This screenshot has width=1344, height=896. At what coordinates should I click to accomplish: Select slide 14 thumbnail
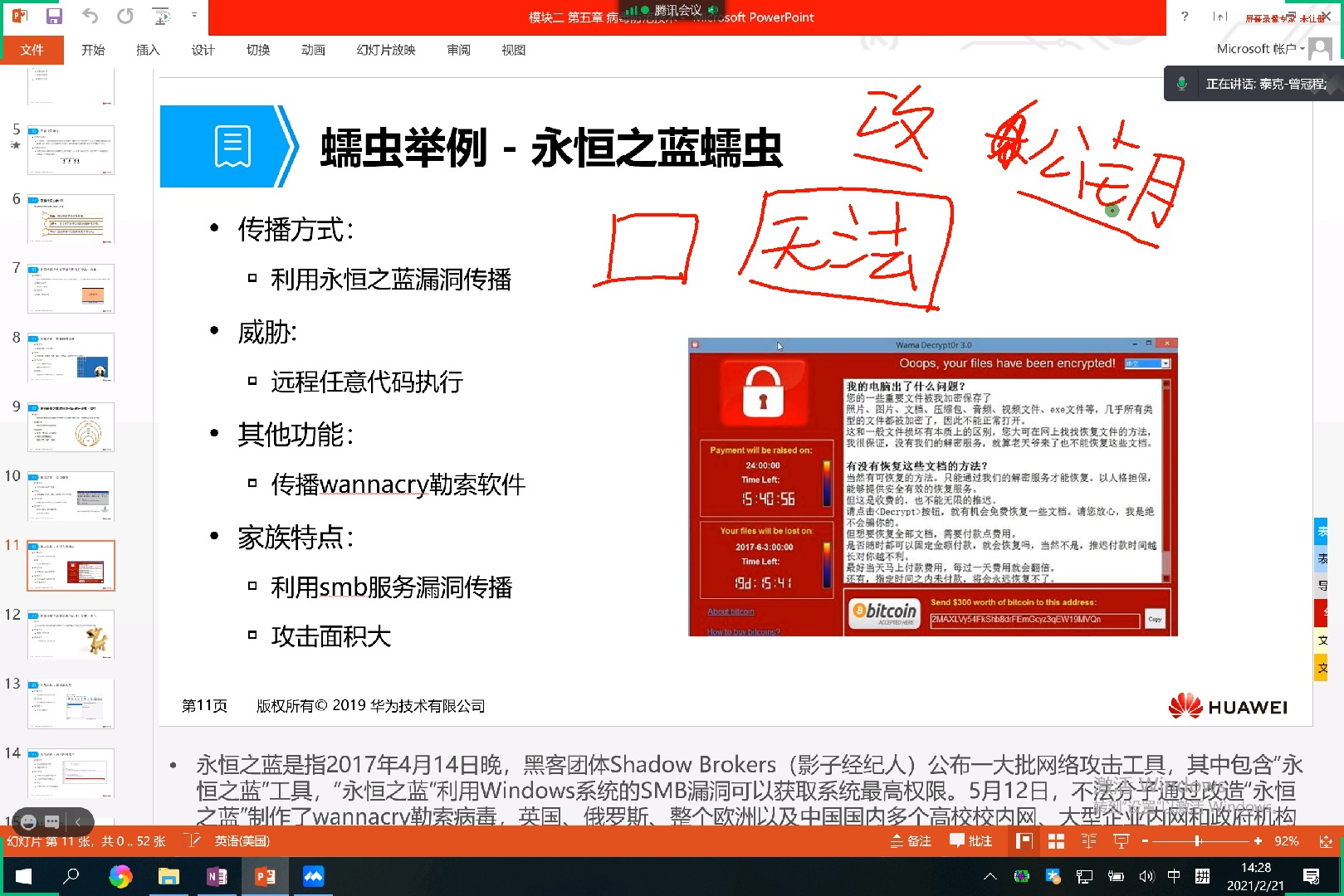pos(71,774)
